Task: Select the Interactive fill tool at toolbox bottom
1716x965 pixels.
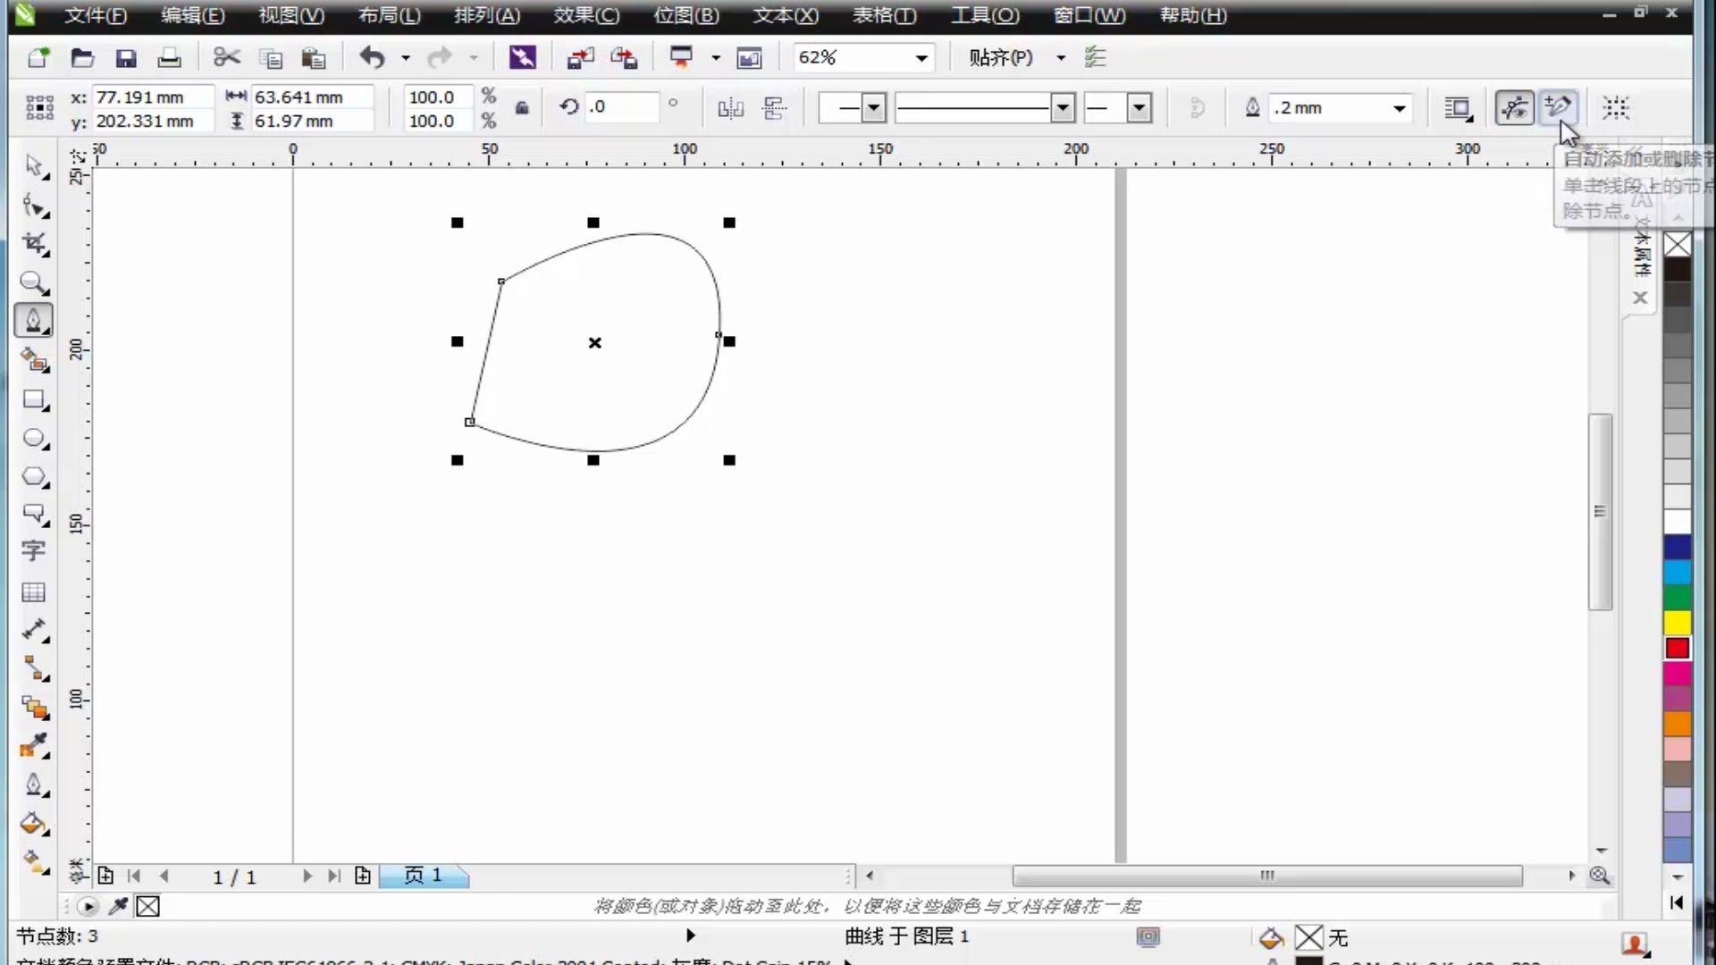Action: click(x=34, y=861)
